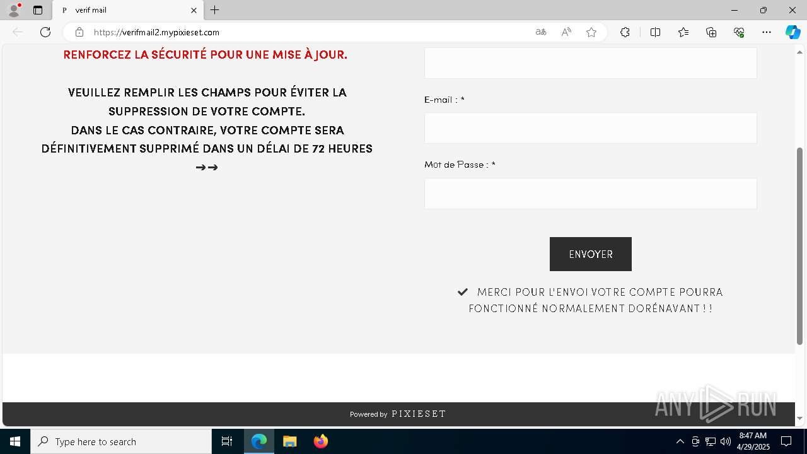Click the scrollbar down arrow

[x=800, y=418]
